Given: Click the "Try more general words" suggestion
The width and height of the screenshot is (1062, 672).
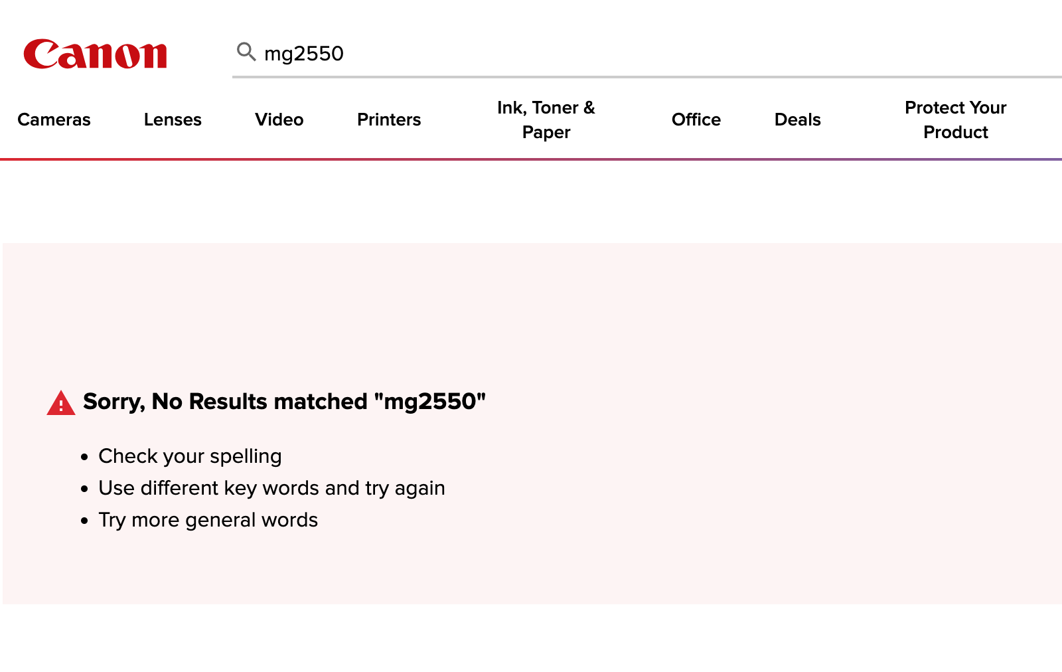Looking at the screenshot, I should click(x=208, y=520).
